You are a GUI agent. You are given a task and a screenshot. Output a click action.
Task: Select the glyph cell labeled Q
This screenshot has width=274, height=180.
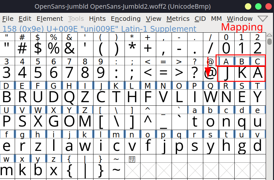[x=211, y=94]
